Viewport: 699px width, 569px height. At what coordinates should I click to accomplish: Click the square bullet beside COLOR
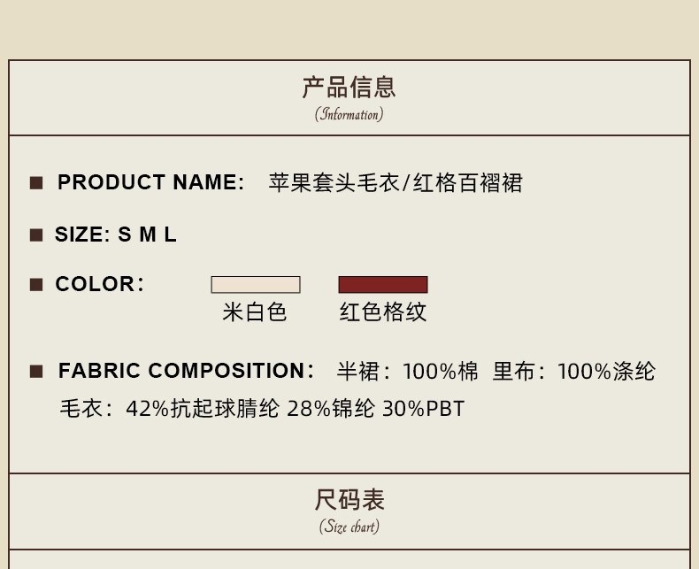(36, 284)
